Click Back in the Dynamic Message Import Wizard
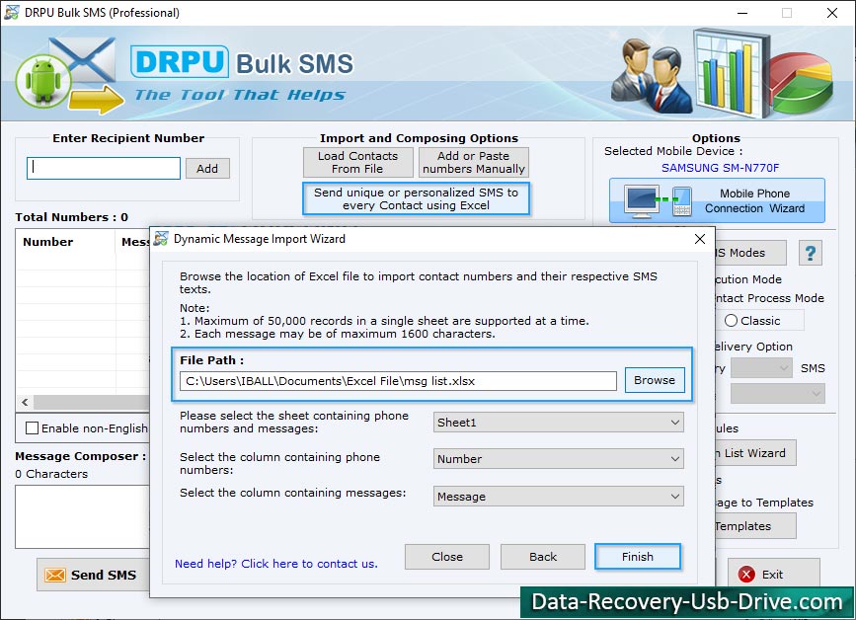The height and width of the screenshot is (620, 856). pyautogui.click(x=542, y=556)
